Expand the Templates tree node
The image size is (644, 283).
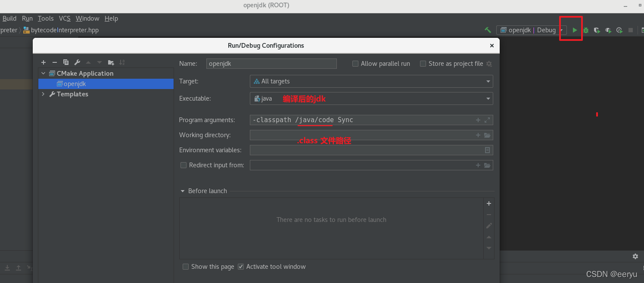(x=43, y=94)
